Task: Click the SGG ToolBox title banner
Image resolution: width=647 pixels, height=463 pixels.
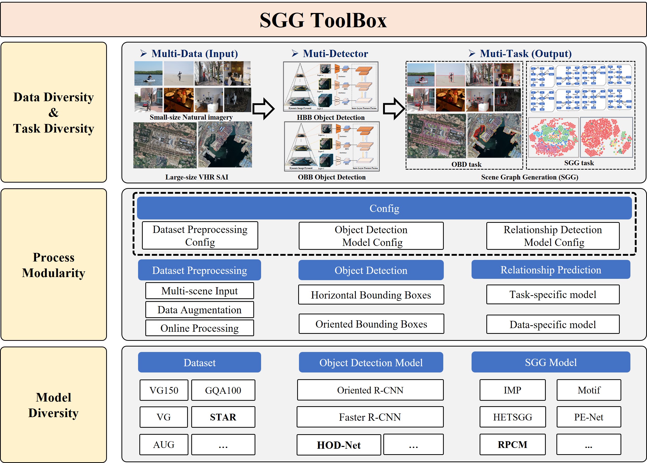Action: tap(323, 20)
